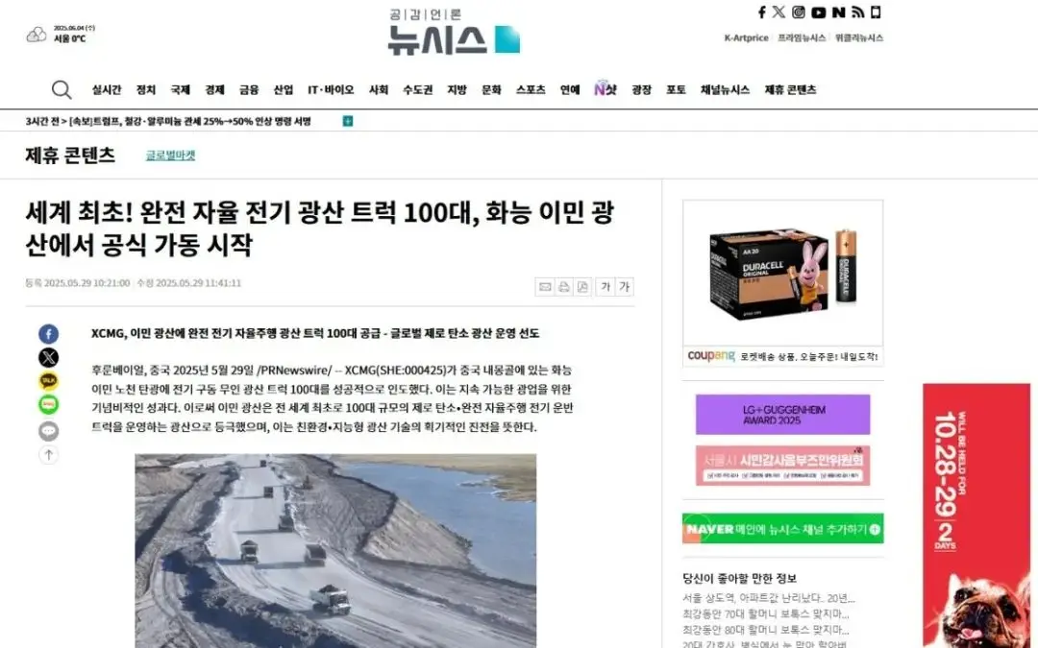
Task: Open the 문화 menu
Action: 491,90
